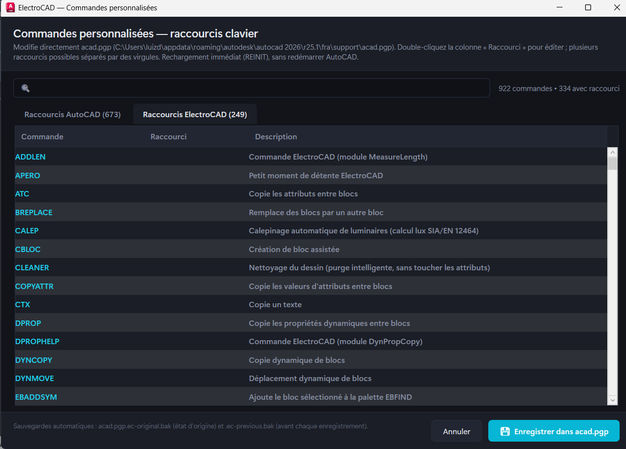
Task: Click '922 commandes • 334 avec raccourci' counter
Action: point(559,89)
